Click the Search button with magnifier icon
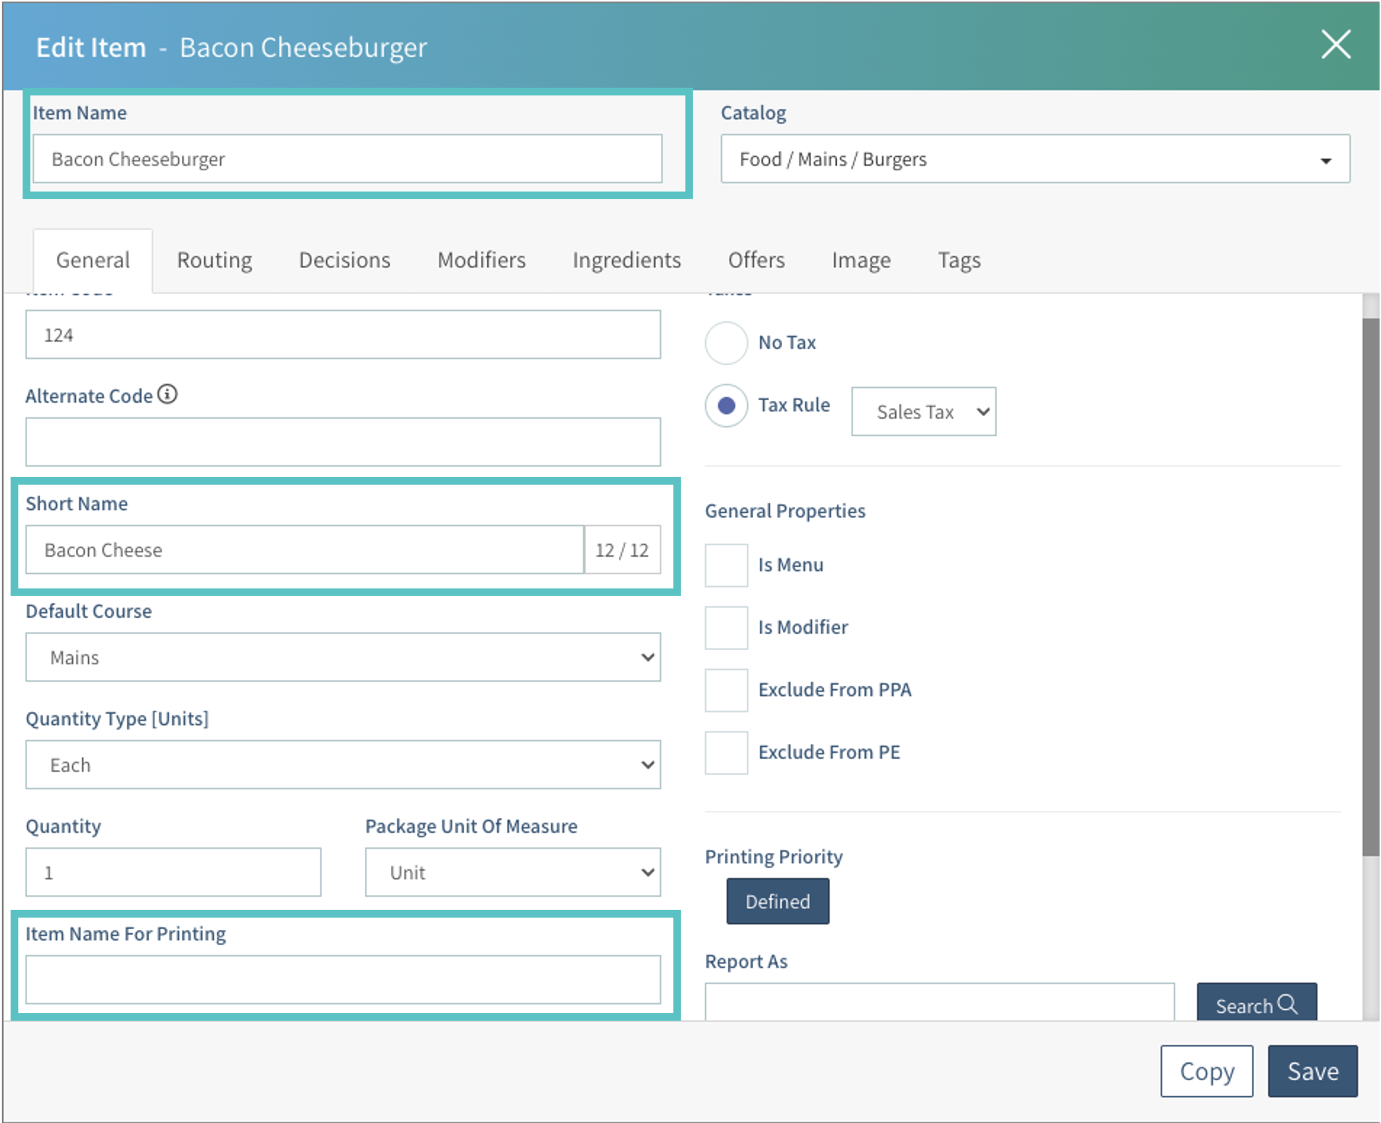 click(x=1255, y=1004)
